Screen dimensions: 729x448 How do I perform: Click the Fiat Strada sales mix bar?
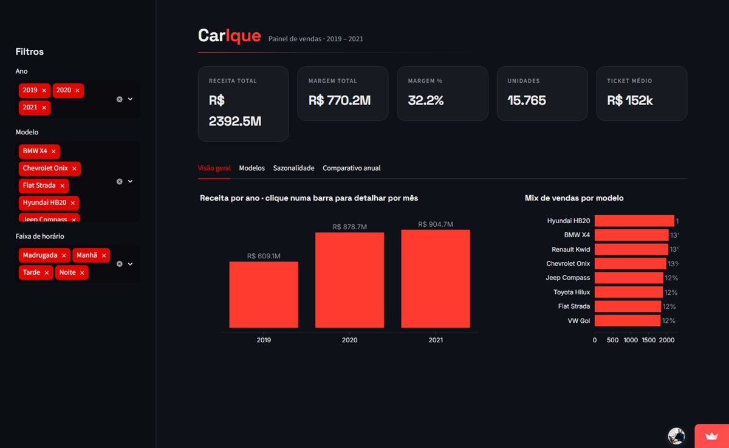point(628,306)
